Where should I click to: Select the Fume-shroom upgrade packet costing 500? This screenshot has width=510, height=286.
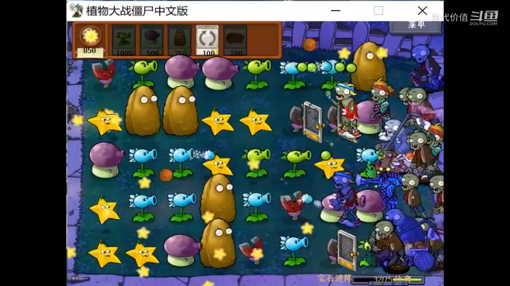[152, 40]
